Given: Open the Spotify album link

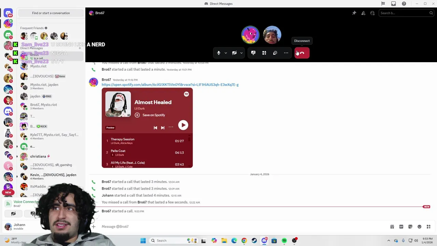Looking at the screenshot, I should (x=170, y=85).
